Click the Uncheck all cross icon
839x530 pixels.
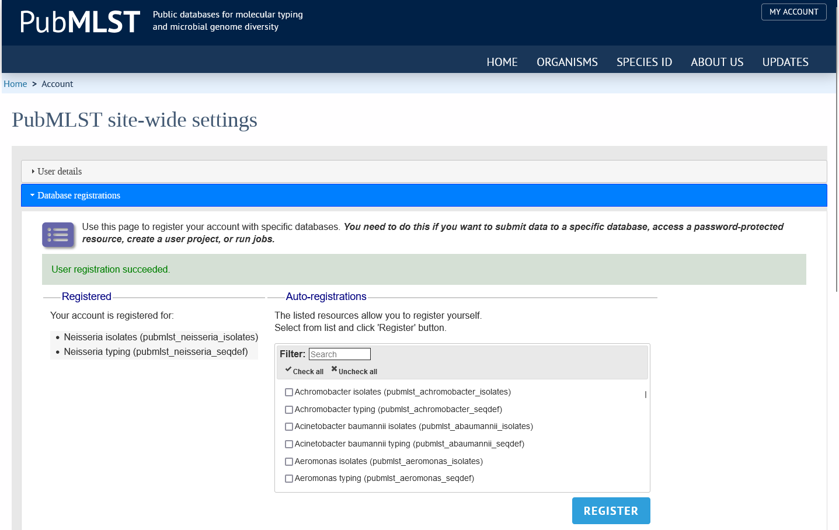tap(334, 369)
